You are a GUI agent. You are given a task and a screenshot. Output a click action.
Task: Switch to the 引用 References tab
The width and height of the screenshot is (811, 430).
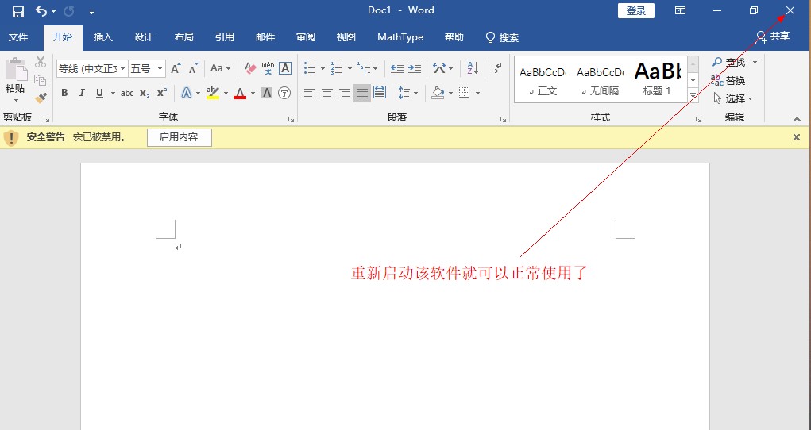[x=225, y=37]
